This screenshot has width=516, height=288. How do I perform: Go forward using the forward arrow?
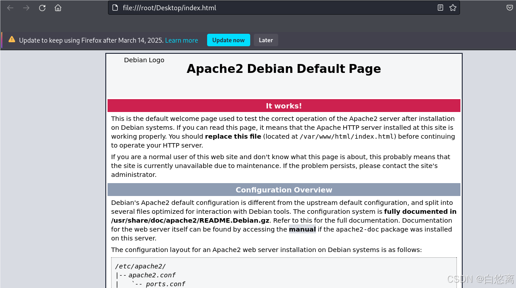[x=26, y=8]
